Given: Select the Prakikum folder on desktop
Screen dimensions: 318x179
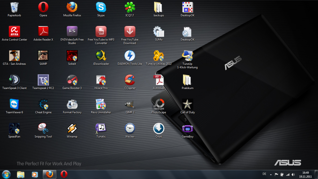Looking at the screenshot, I should (x=187, y=80).
